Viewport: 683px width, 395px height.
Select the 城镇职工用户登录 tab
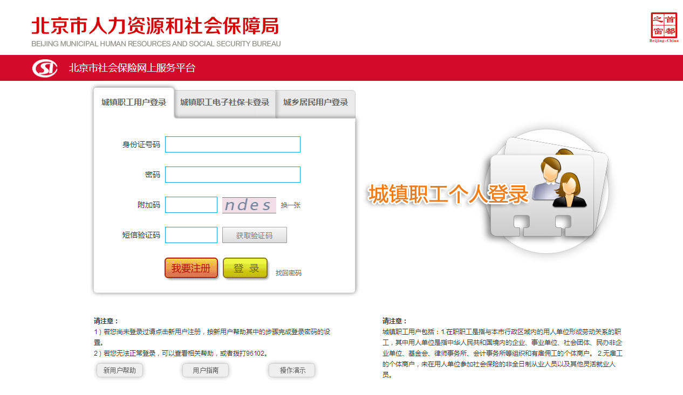click(134, 102)
